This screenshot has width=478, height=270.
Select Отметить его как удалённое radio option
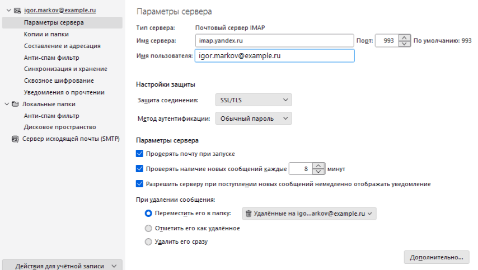[x=148, y=228]
